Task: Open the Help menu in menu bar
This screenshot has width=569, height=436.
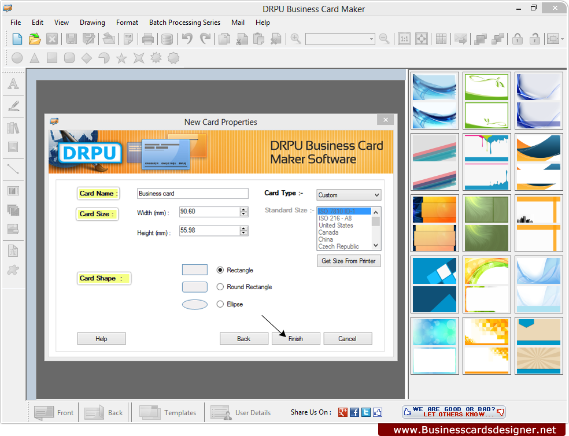Action: (263, 23)
